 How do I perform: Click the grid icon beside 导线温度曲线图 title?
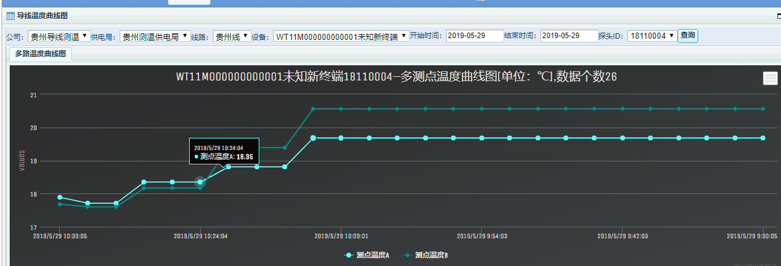point(10,16)
